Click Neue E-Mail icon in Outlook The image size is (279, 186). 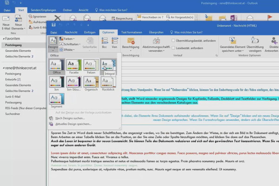pyautogui.click(x=6, y=23)
